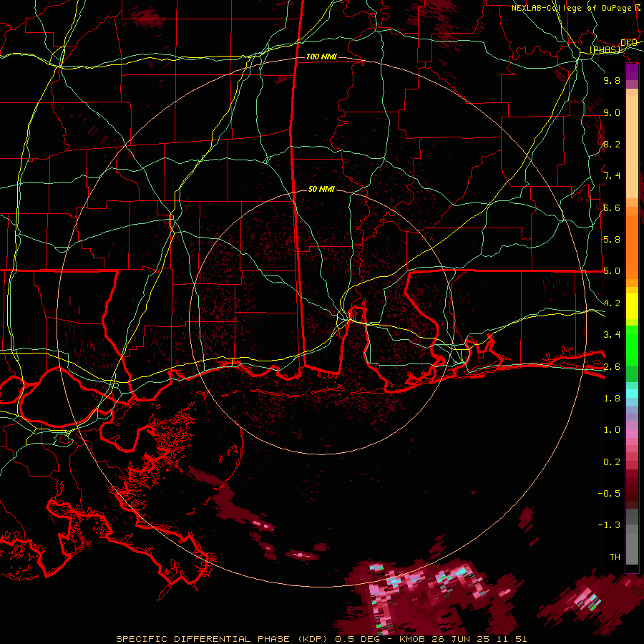Click the "TH" threshold label on the scale
Screen dimensions: 644x644
[x=615, y=557]
